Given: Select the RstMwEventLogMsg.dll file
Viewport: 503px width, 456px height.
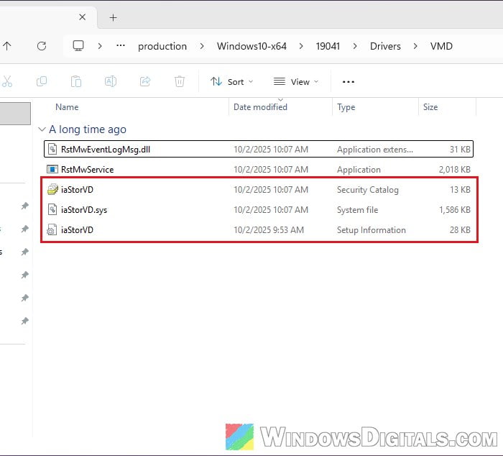Looking at the screenshot, I should point(258,149).
